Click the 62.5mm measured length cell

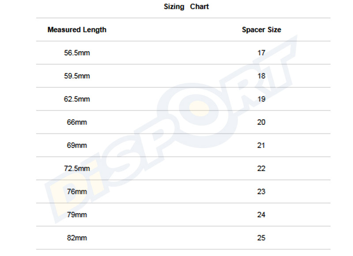point(77,99)
